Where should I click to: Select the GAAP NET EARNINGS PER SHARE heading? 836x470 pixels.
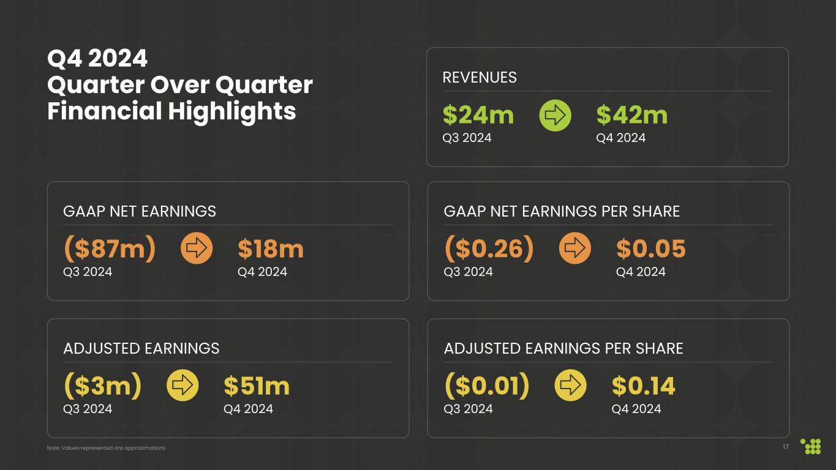[x=562, y=212]
